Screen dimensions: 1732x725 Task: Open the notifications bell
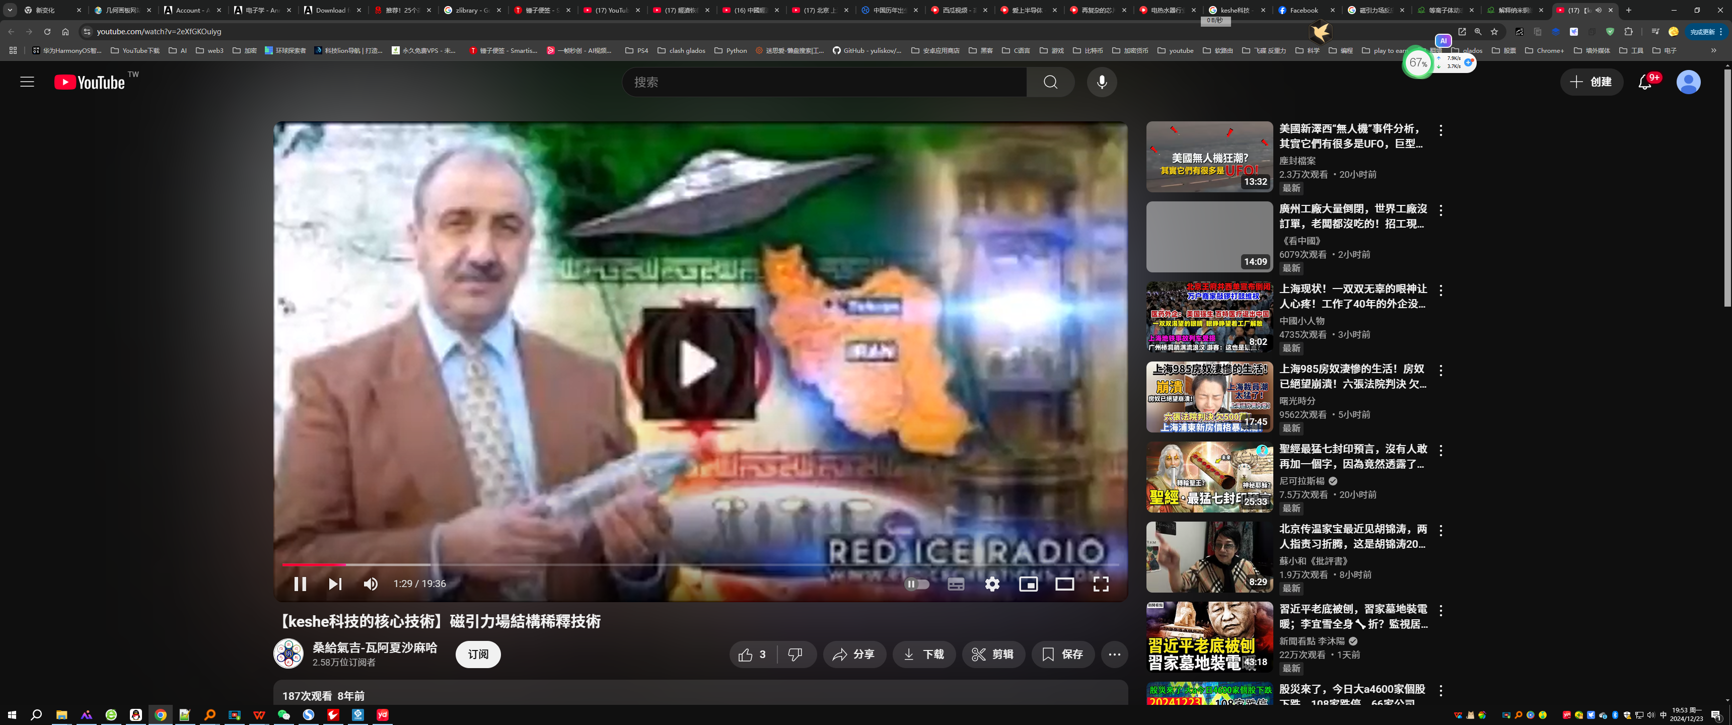tap(1644, 82)
